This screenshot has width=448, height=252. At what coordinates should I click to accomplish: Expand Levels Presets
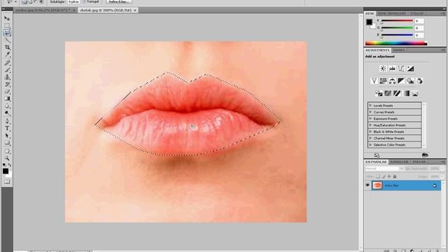370,106
